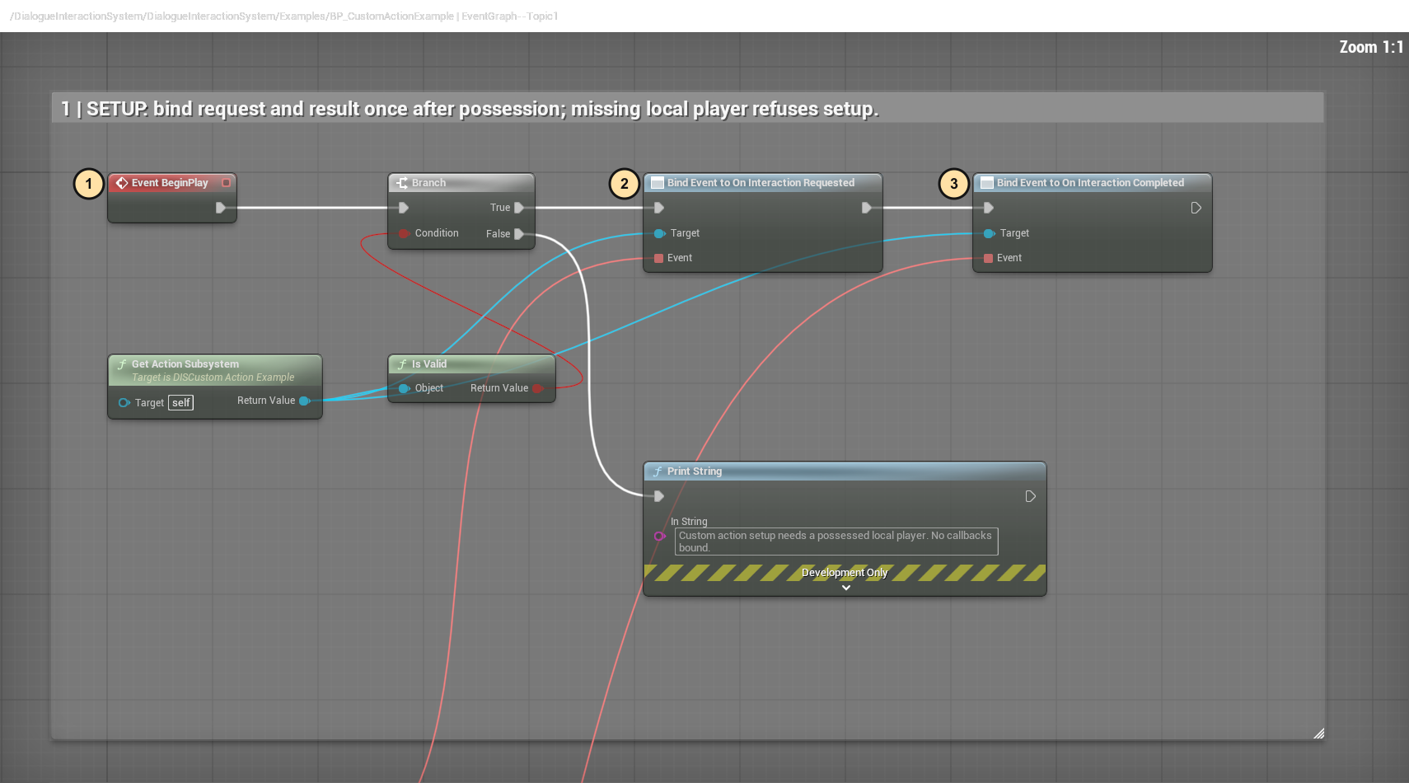Click the Target is DISCustom Action Example subtitle
This screenshot has height=783, width=1409.
213,377
